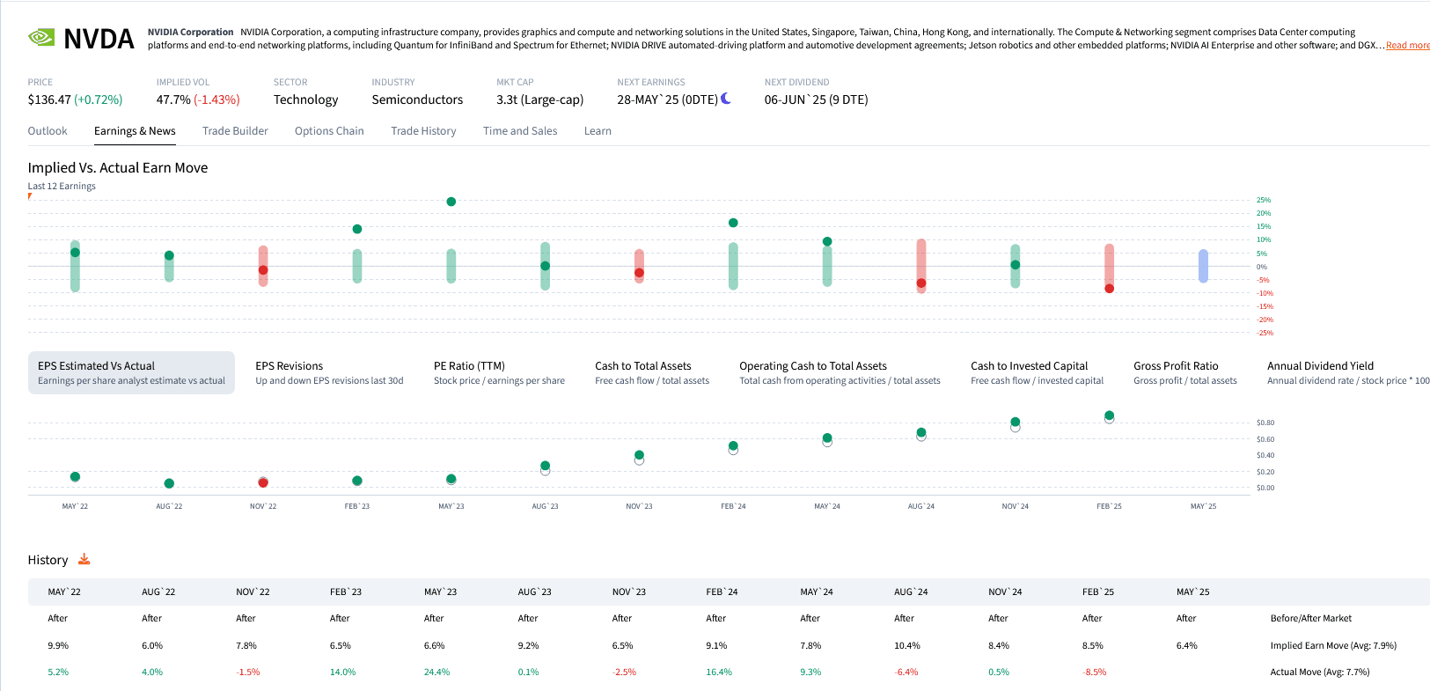Viewport: 1430px width, 691px height.
Task: Show the Gross Profit Ratio metric
Action: tap(1184, 372)
